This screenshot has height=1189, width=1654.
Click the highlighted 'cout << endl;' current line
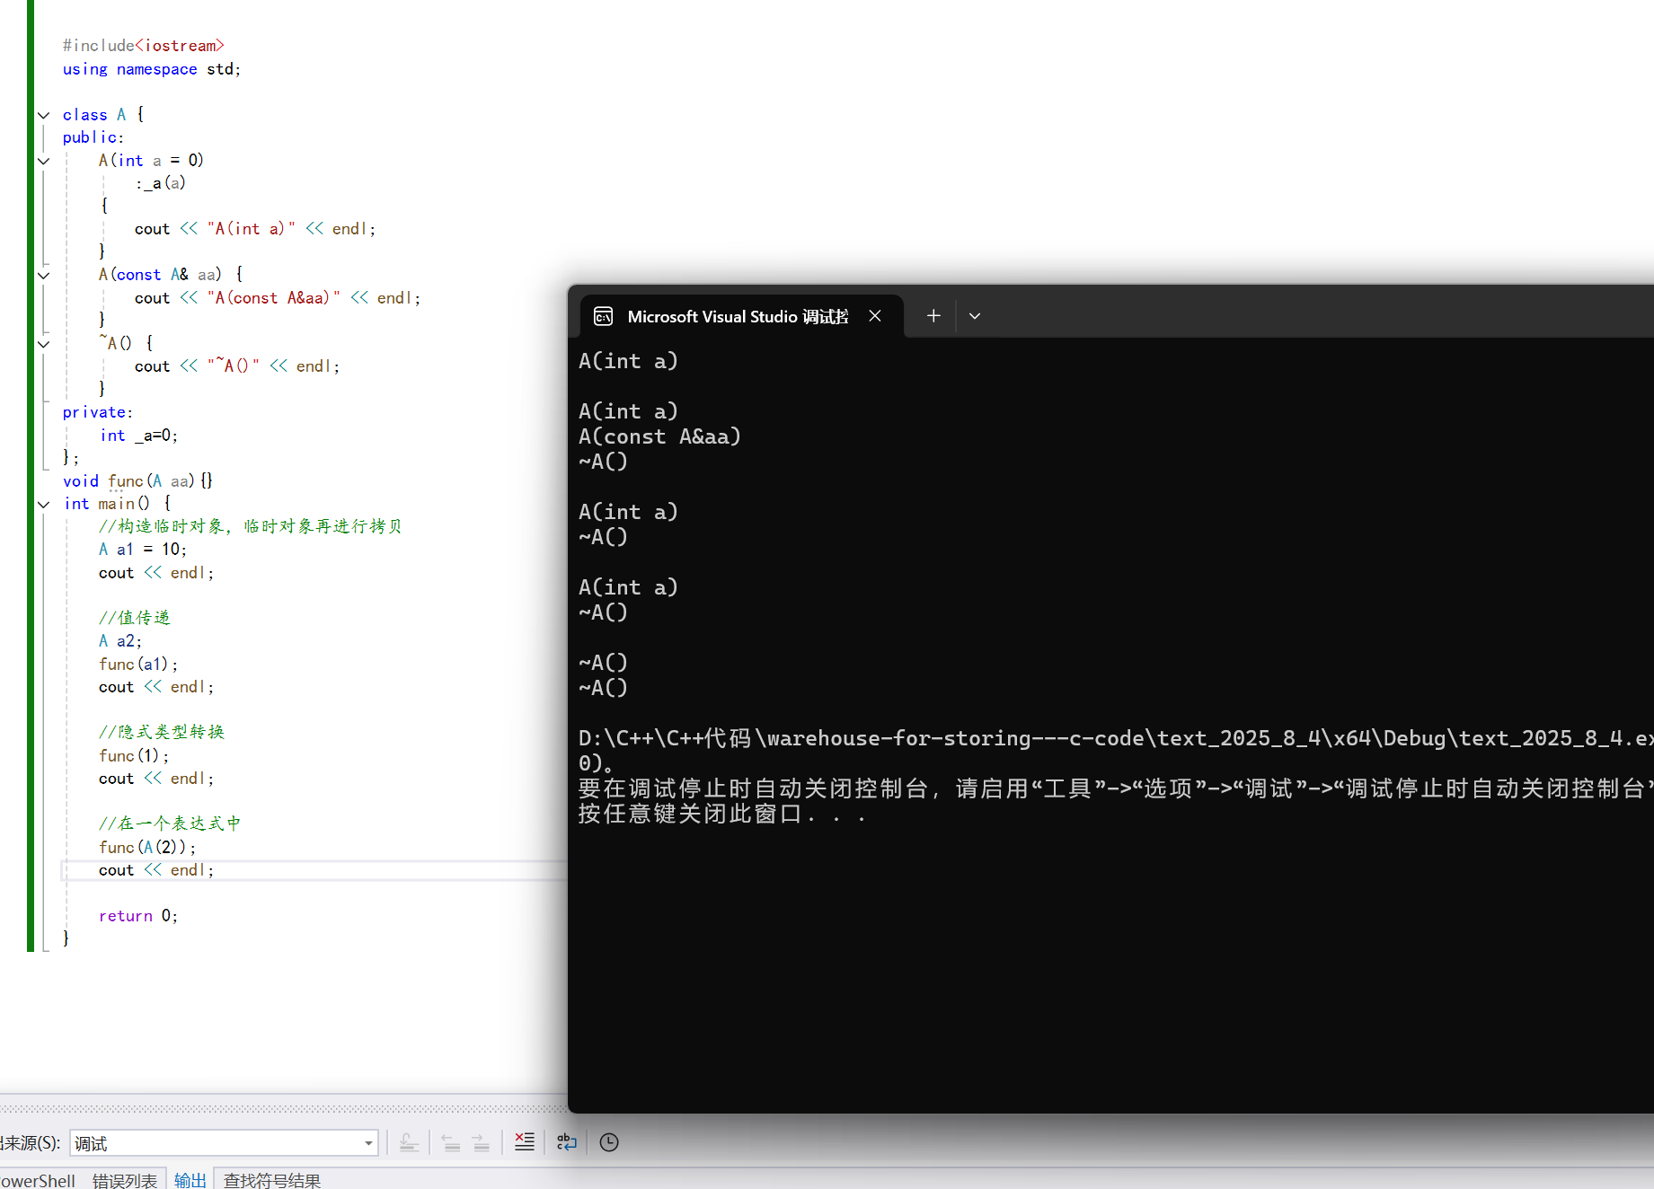(x=156, y=870)
